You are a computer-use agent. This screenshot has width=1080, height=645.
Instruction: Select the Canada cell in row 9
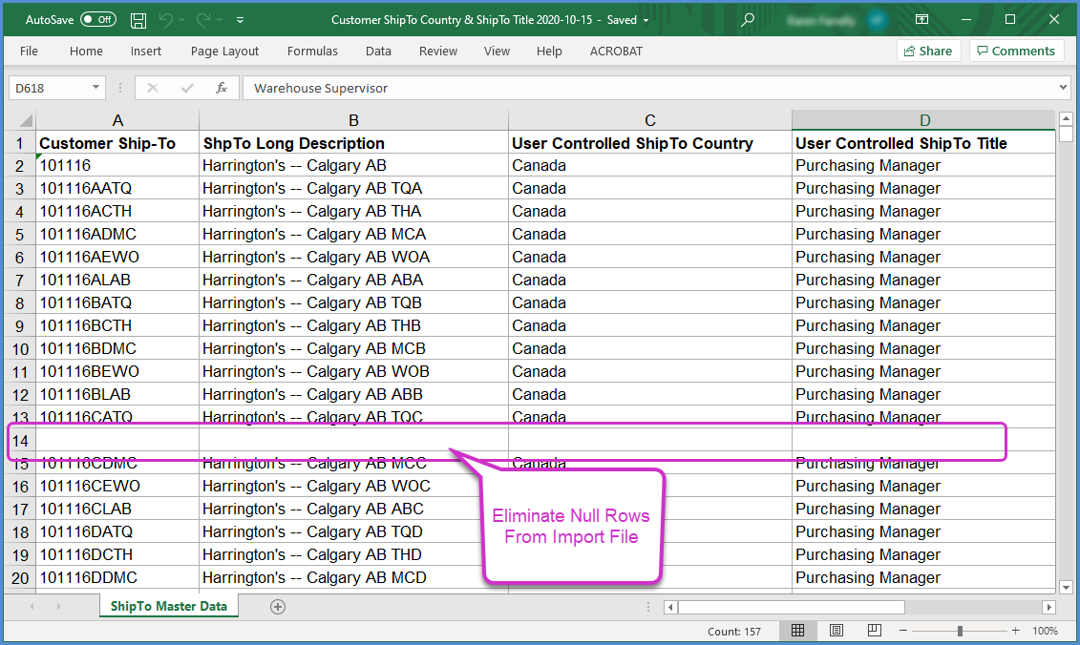[650, 325]
